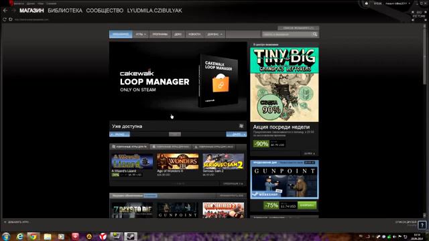Viewport: 429px width, 241px height.
Task: Select the highlighted blue store tab
Action: tap(121, 34)
